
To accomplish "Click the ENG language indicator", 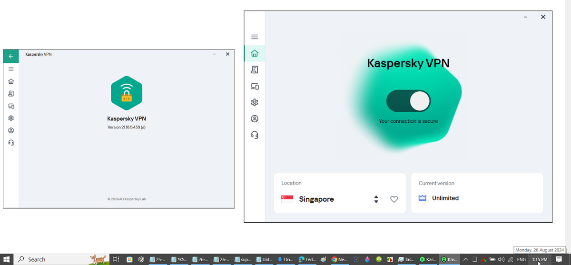I will 522,259.
